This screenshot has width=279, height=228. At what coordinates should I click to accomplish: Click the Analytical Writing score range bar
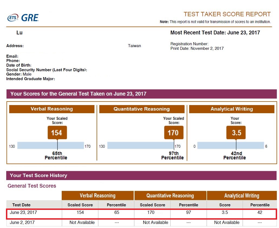point(231,145)
